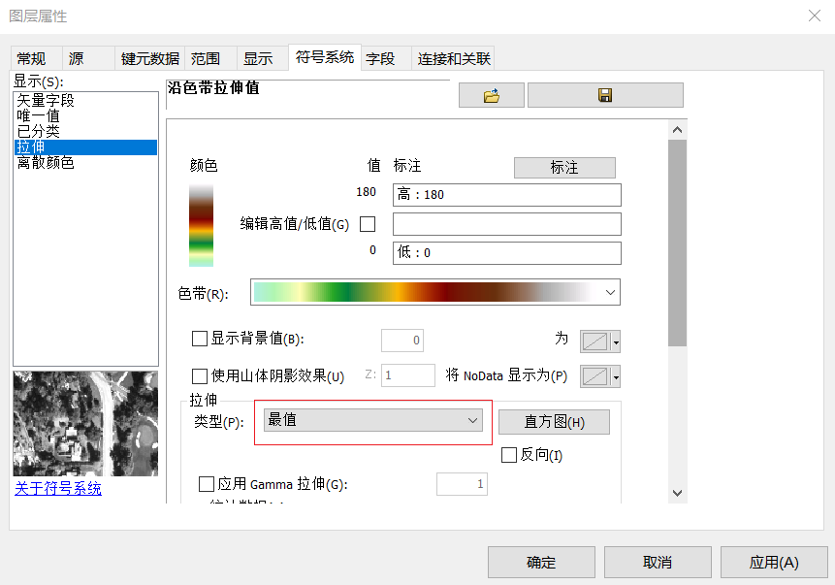
Task: Confirm with the 确定 button
Action: [541, 562]
